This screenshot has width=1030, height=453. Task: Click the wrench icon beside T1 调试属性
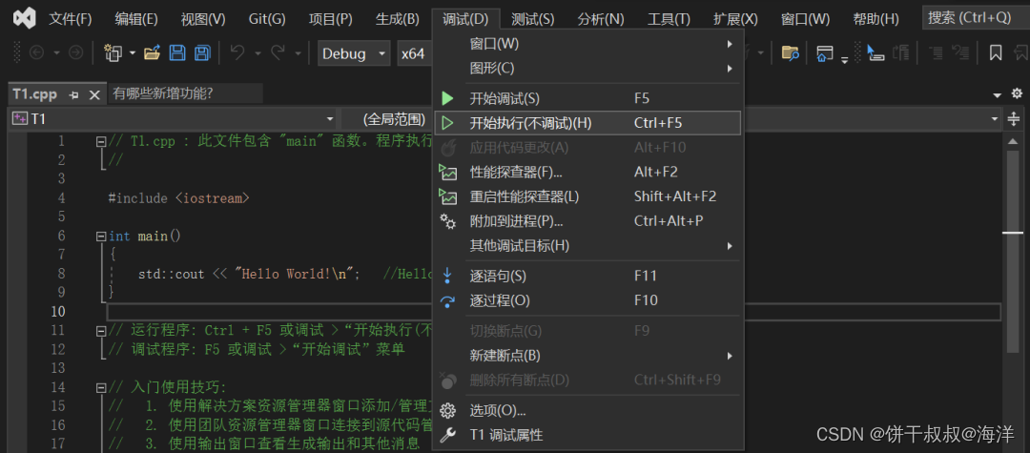(x=447, y=435)
